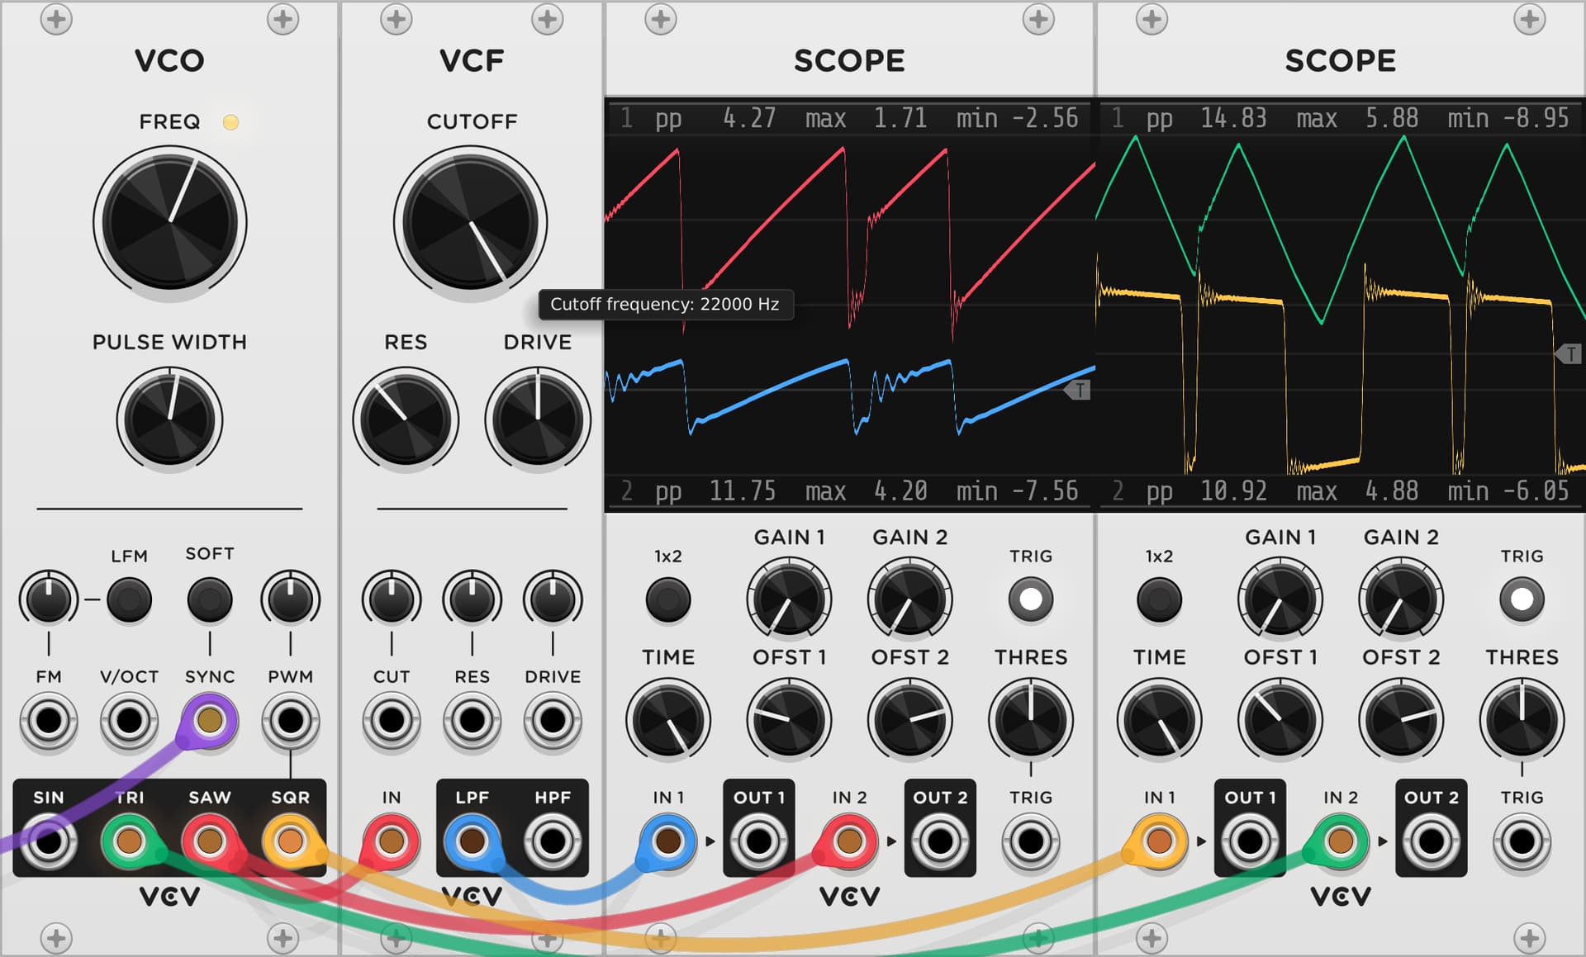Click the VCO SIN output jack
1586x957 pixels.
[49, 842]
